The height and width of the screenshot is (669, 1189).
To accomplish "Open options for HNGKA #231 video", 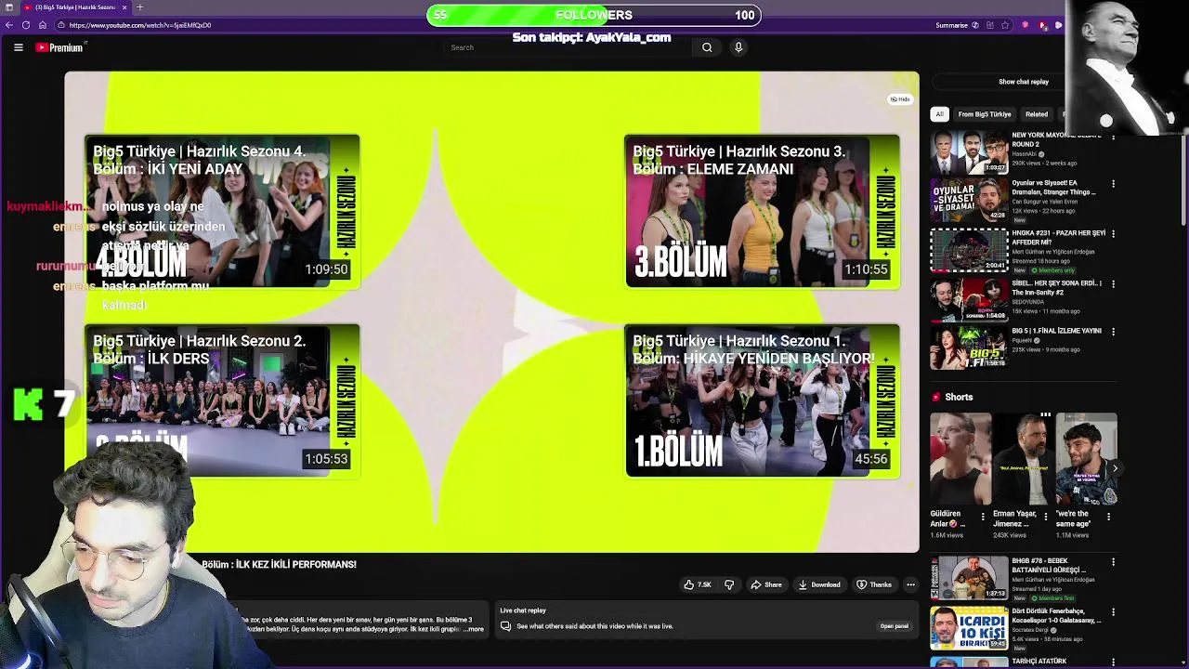I will [x=1113, y=233].
